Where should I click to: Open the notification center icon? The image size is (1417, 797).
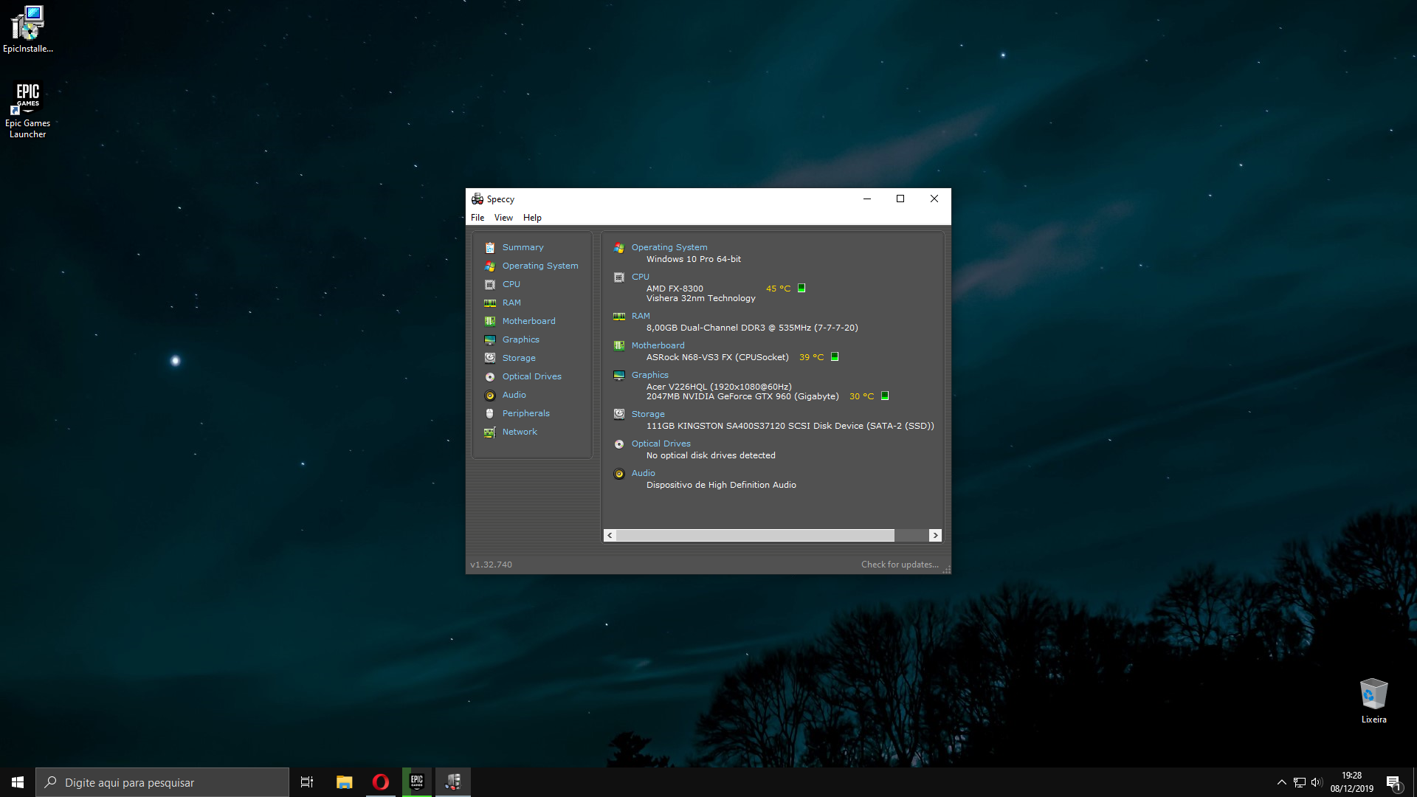1393,783
